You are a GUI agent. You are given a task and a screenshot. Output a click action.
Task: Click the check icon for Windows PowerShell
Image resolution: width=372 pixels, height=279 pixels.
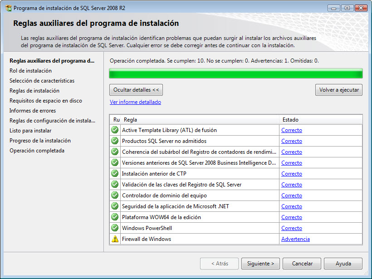click(115, 228)
